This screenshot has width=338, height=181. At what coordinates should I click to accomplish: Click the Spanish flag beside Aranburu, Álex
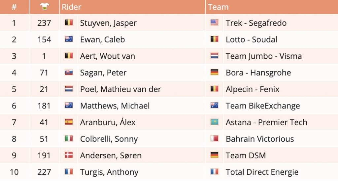coord(69,122)
